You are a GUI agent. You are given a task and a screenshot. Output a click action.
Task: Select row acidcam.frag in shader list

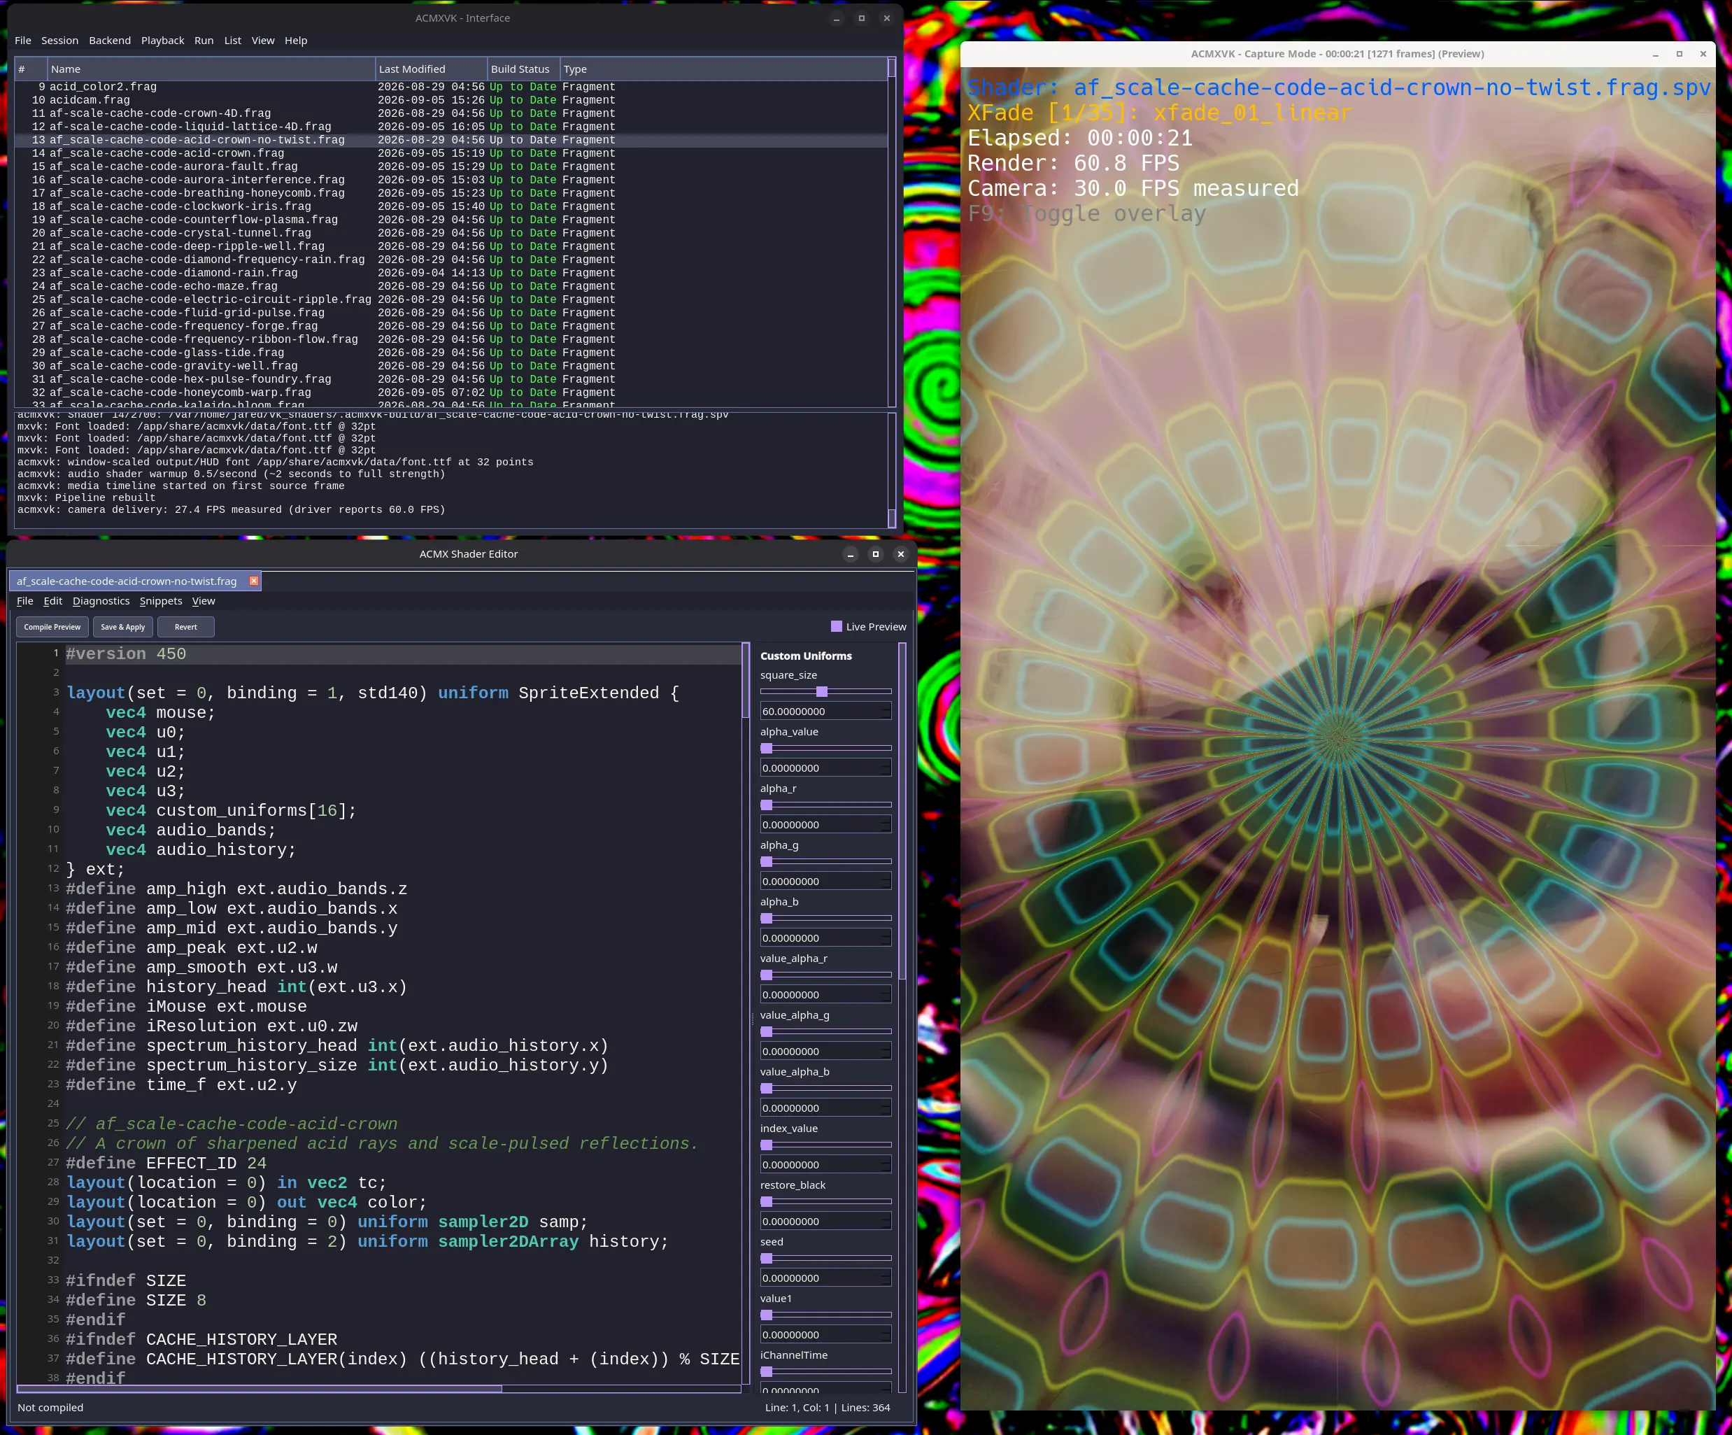451,100
